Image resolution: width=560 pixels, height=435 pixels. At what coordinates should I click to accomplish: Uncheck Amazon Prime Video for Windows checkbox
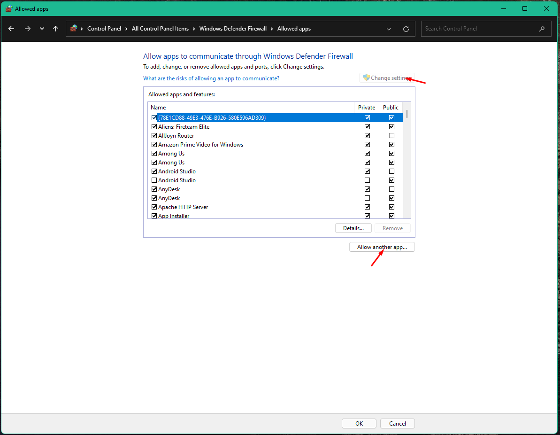(154, 144)
